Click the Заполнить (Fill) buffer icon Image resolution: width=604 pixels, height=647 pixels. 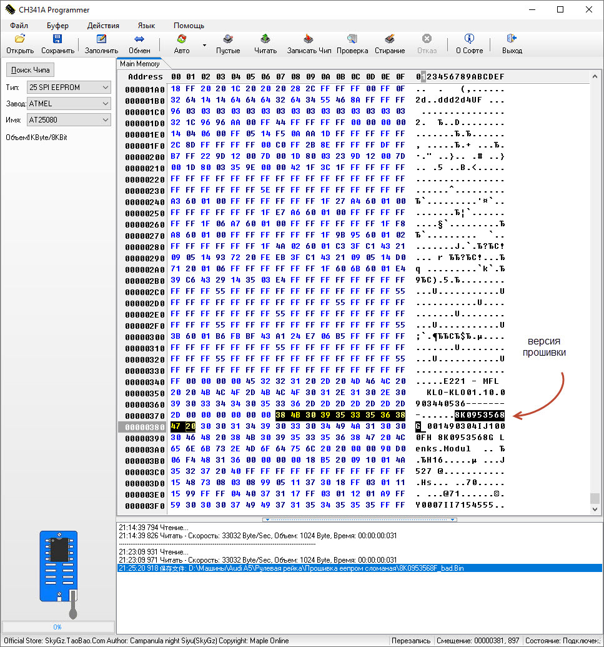coord(101,39)
